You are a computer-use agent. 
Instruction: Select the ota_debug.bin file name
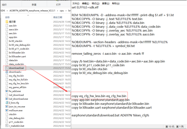pyautogui.click(x=17, y=118)
